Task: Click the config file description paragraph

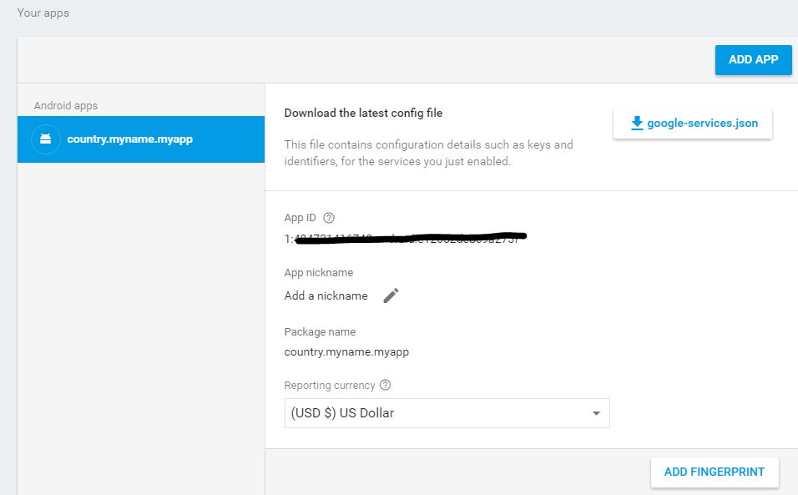Action: (428, 153)
